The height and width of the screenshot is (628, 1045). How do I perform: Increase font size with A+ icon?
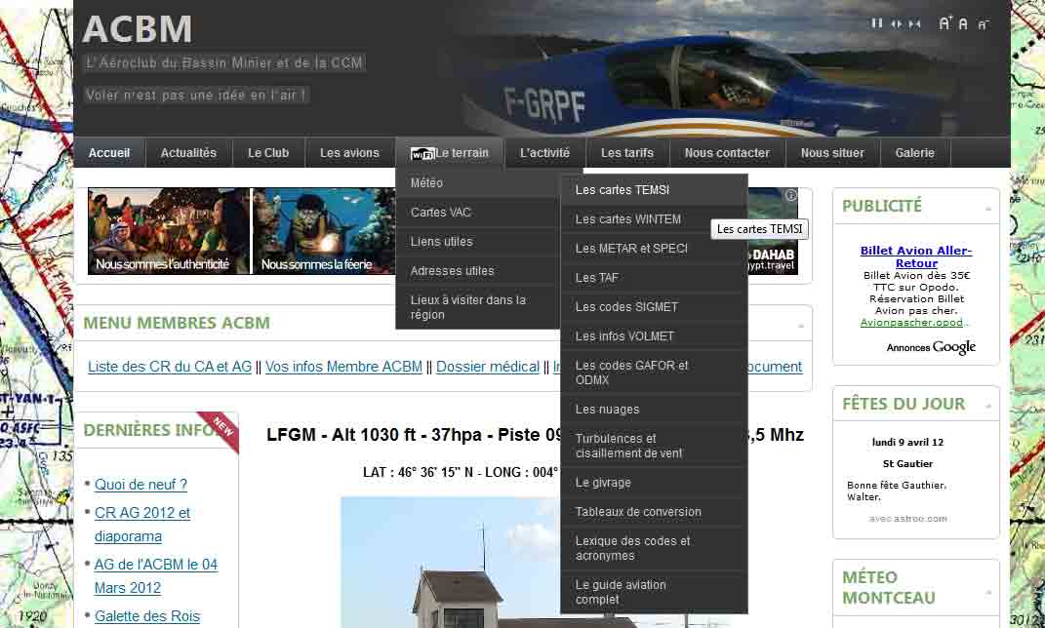[x=945, y=23]
